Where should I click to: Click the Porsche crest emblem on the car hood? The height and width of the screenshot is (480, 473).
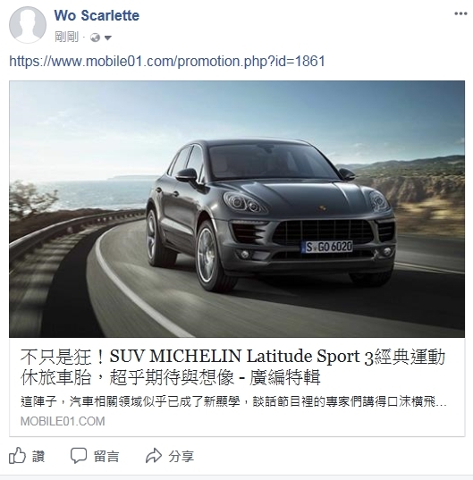[322, 208]
